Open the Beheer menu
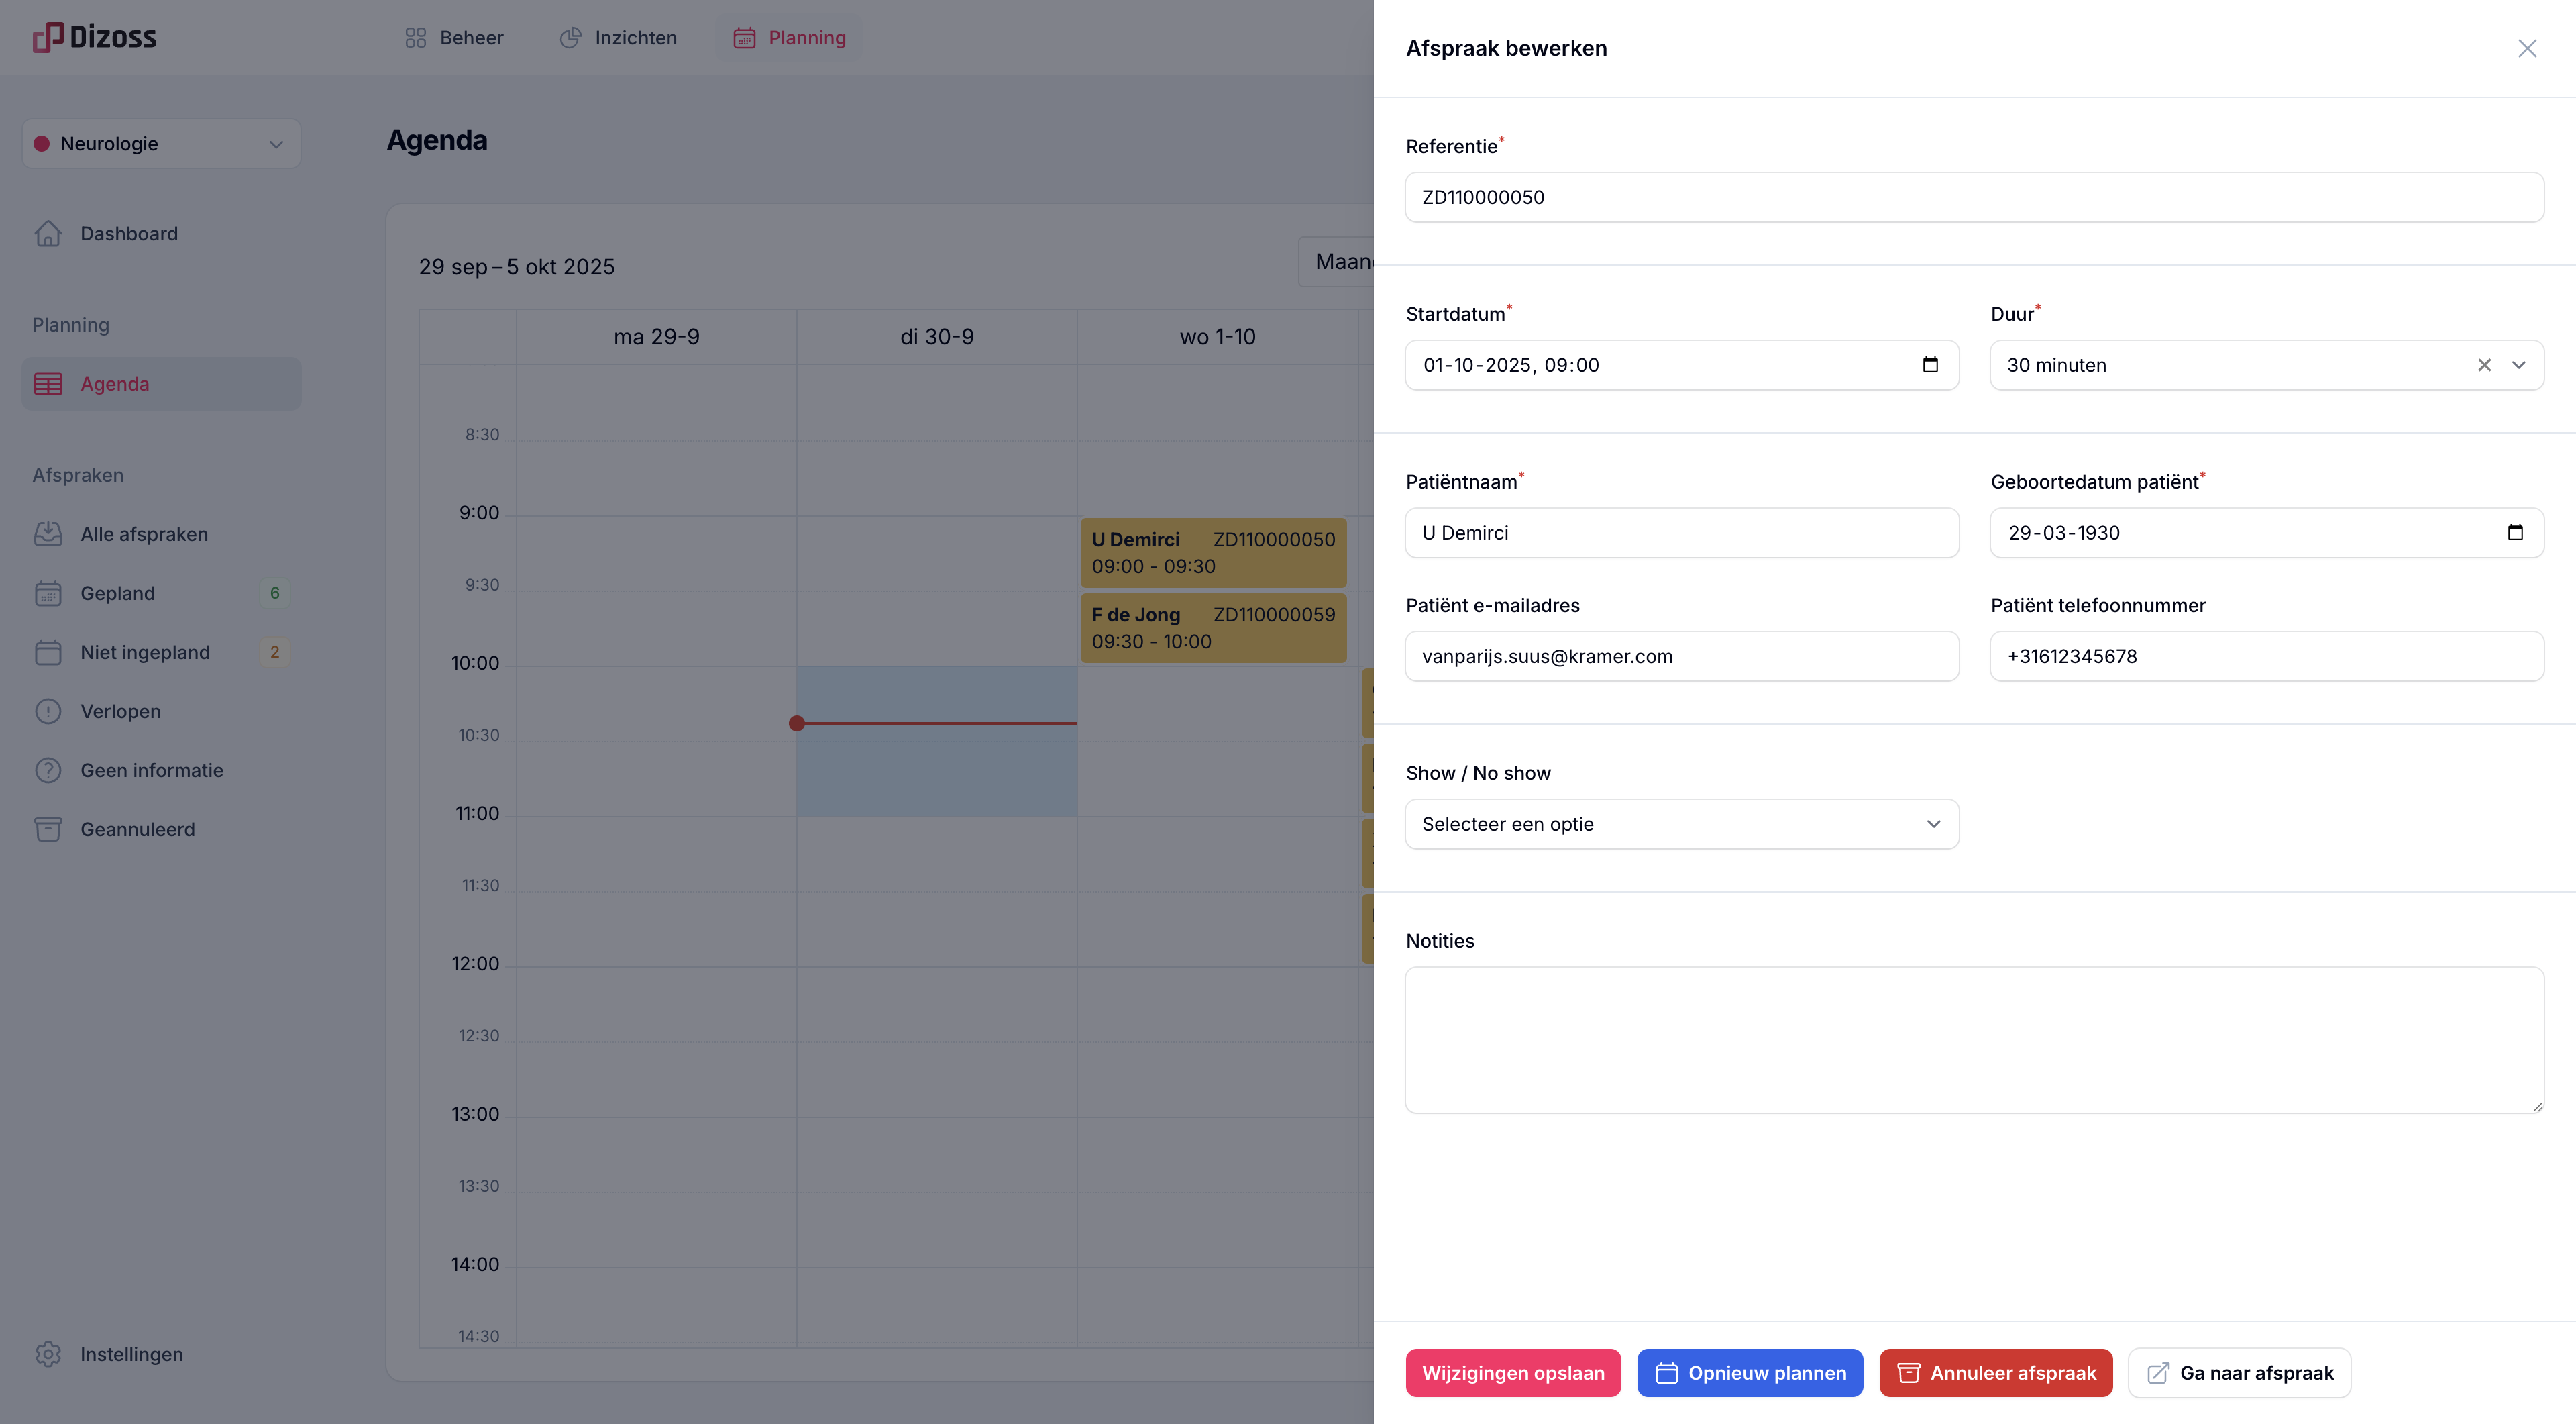 (454, 38)
